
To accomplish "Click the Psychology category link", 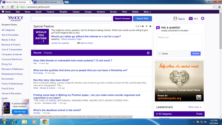I will pos(38,73).
